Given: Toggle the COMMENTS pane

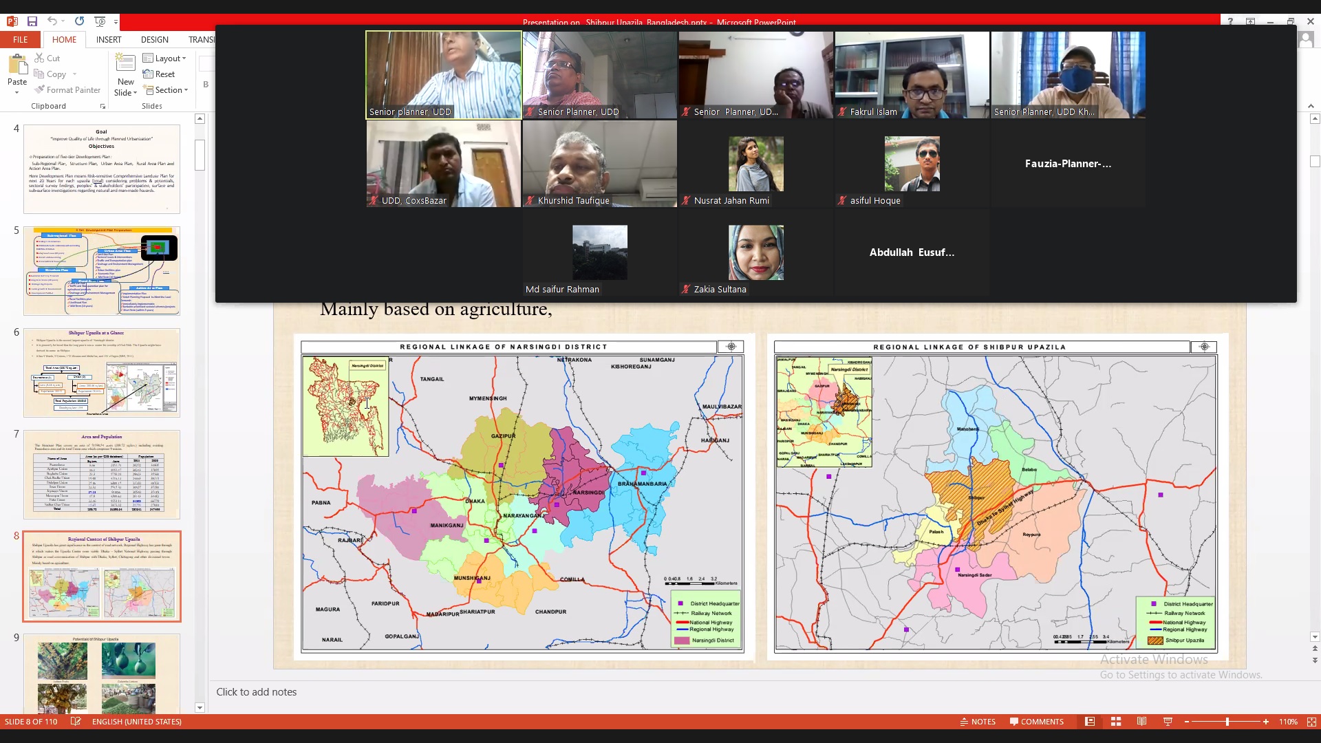Looking at the screenshot, I should point(1036,722).
